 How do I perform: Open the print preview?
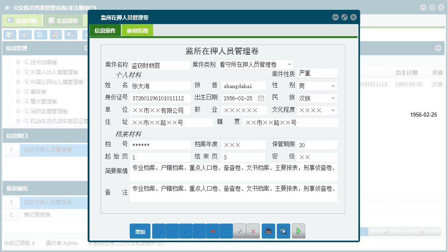pyautogui.click(x=283, y=231)
